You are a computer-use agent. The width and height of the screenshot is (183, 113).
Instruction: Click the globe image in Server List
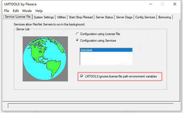(x=45, y=59)
